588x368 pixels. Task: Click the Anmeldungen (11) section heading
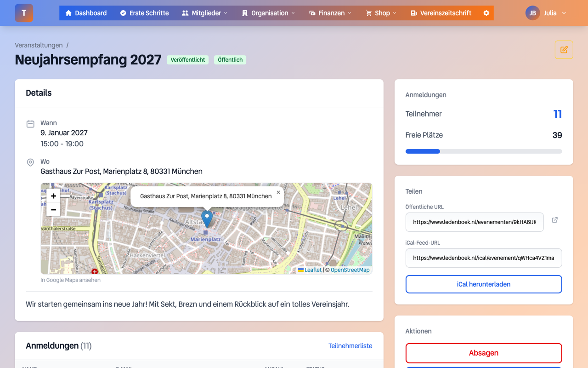pos(59,346)
